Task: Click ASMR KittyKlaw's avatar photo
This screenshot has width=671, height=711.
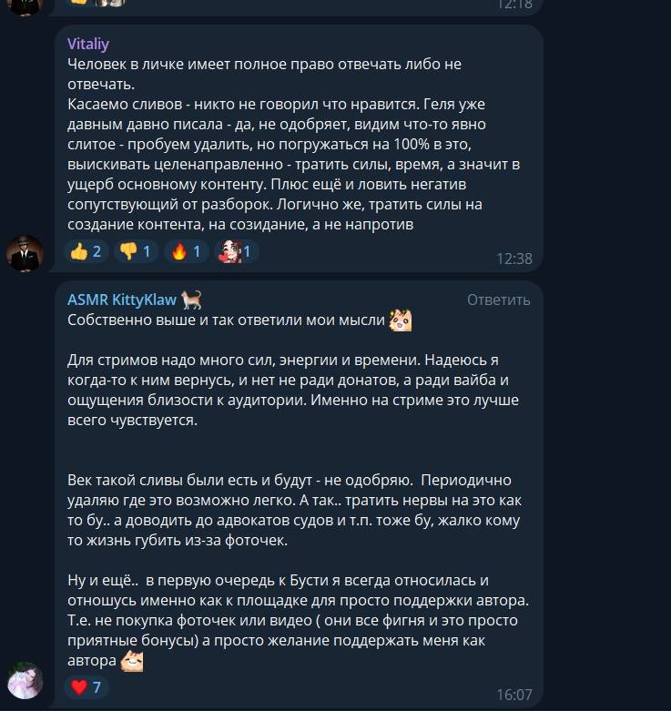Action: point(25,681)
